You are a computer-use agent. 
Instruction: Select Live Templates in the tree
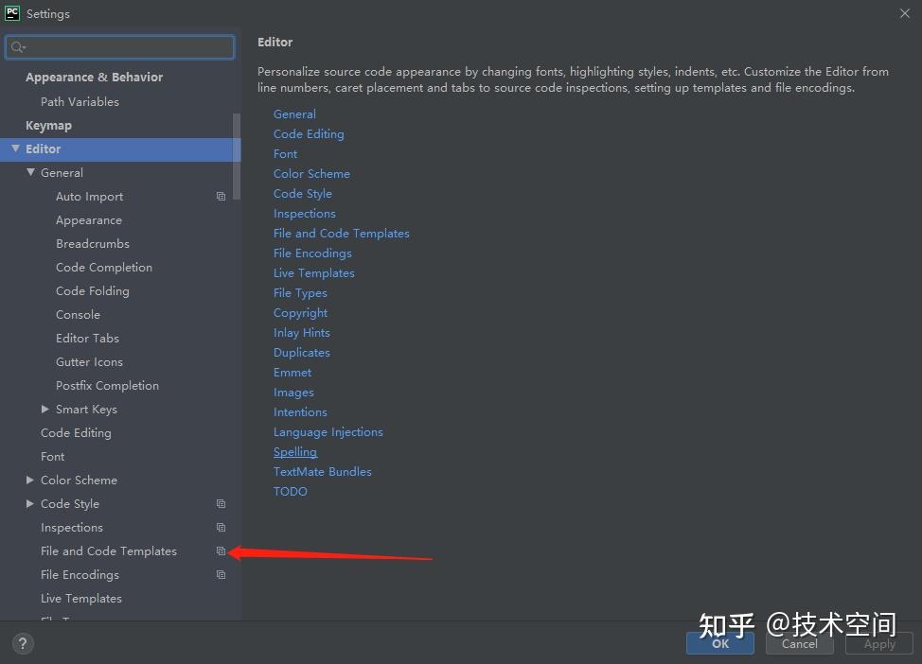[x=81, y=598]
